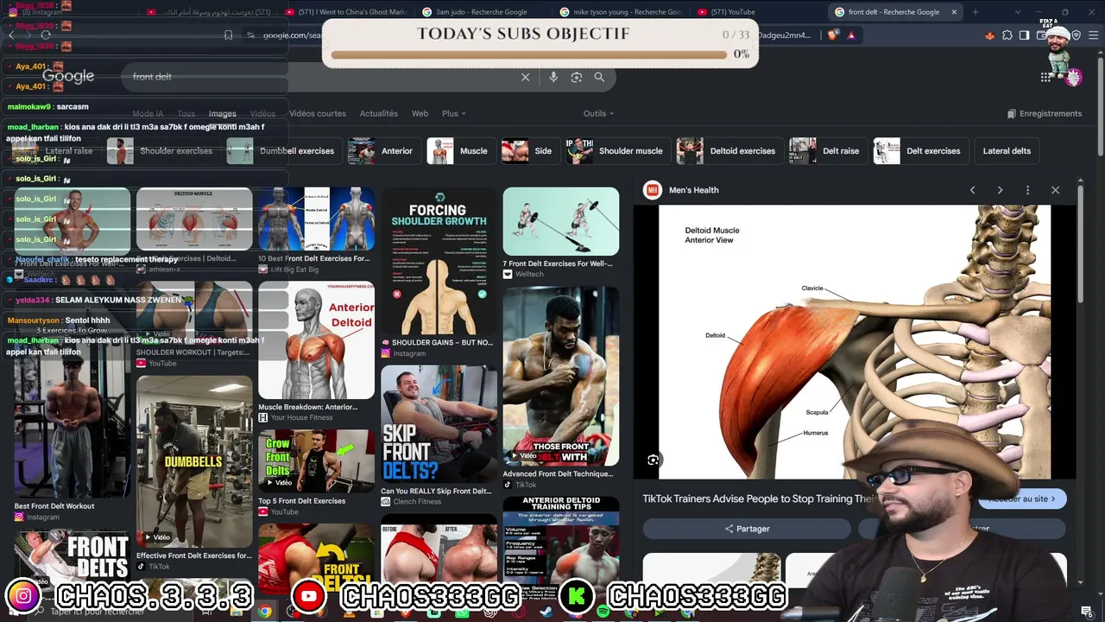Filter images by Deltoid exercises chip
Image resolution: width=1105 pixels, height=622 pixels.
(729, 151)
